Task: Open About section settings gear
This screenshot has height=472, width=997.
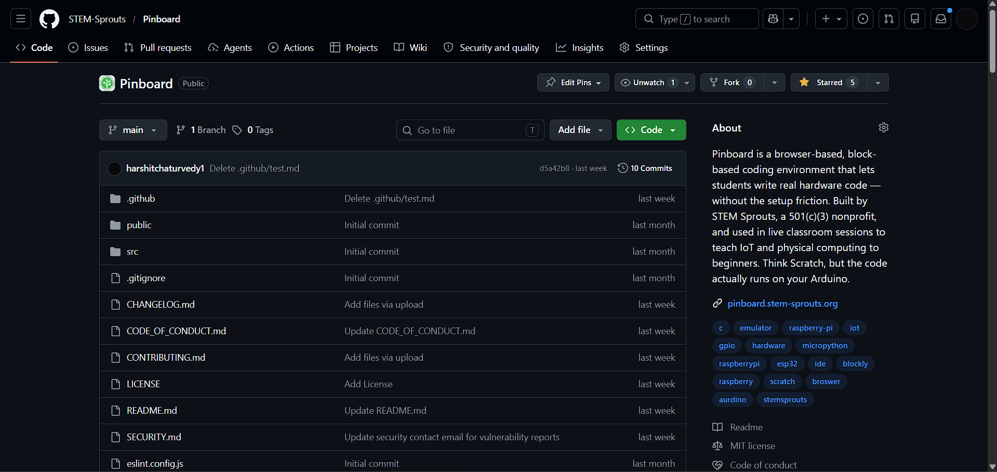Action: [x=884, y=127]
